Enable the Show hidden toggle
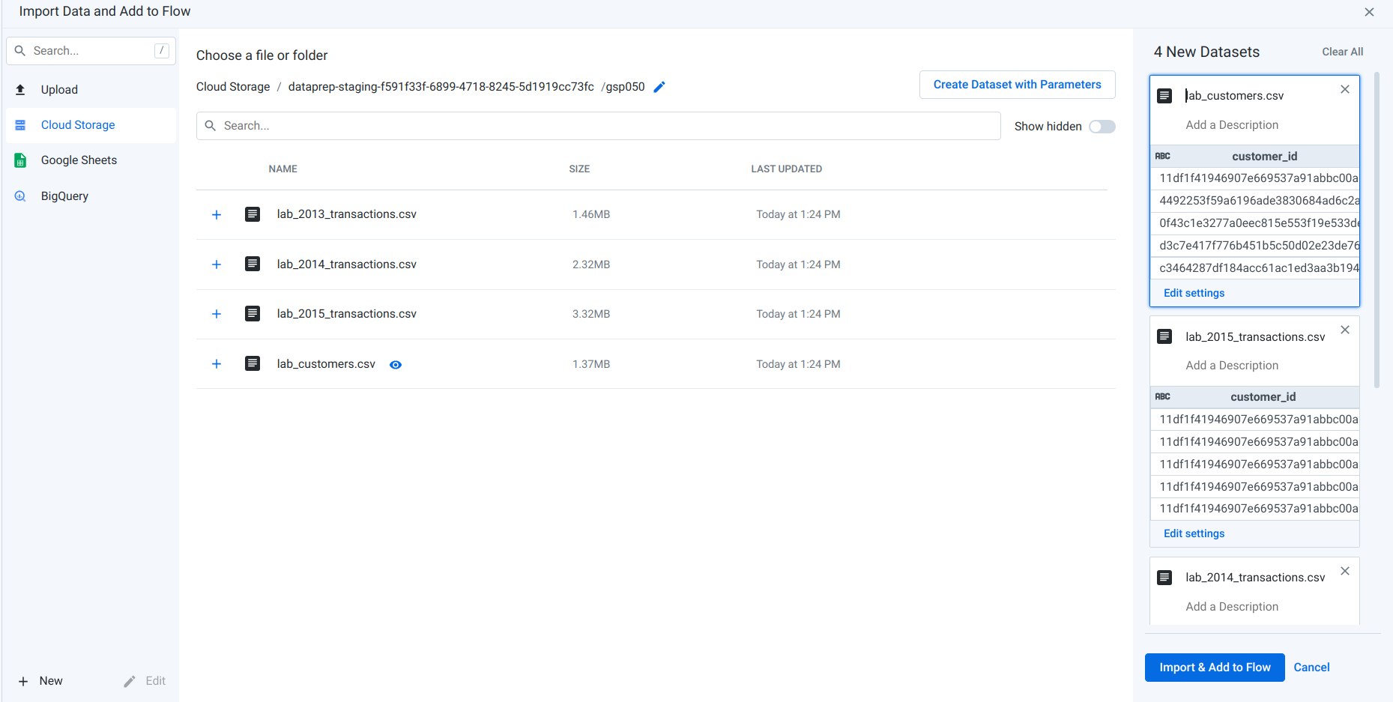The height and width of the screenshot is (702, 1393). [1102, 126]
